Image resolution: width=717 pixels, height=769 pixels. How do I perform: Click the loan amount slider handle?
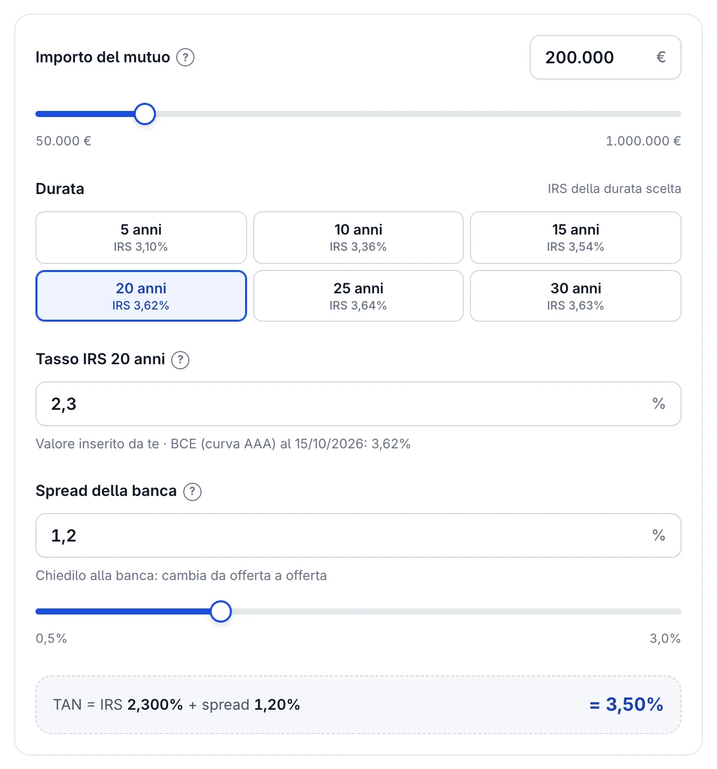point(145,114)
